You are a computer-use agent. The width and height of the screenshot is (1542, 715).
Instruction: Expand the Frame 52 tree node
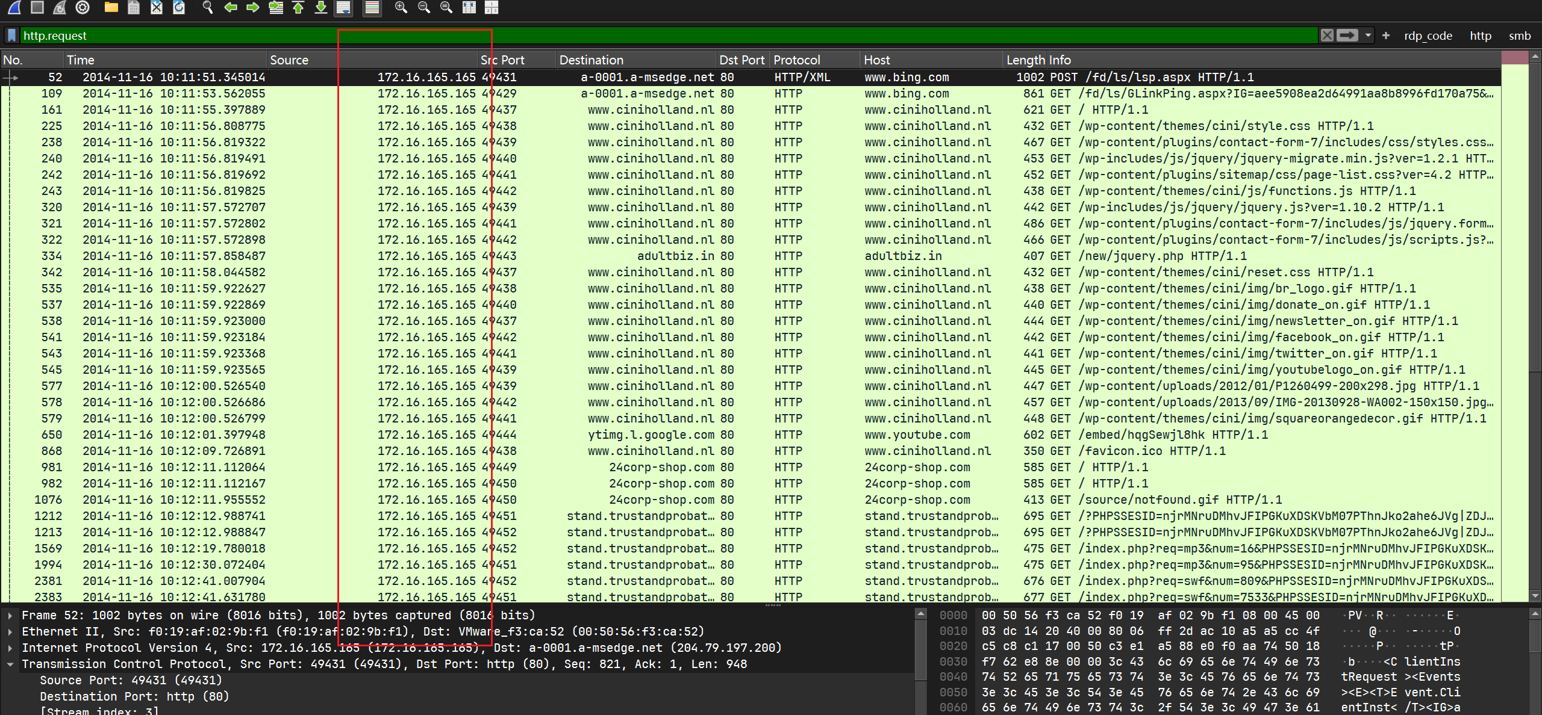coord(10,616)
